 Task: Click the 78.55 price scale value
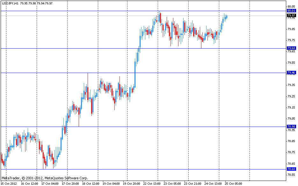pos(291,175)
